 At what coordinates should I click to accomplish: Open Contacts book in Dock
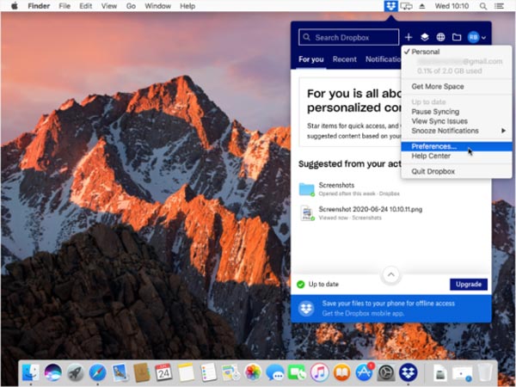(x=142, y=372)
